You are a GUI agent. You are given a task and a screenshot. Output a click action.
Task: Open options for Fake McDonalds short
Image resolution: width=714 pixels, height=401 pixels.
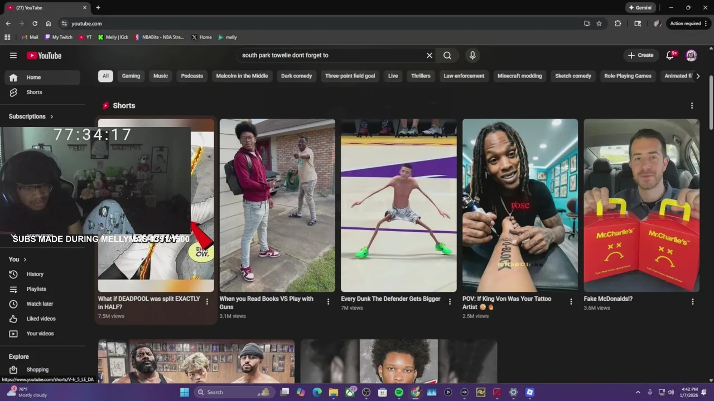[x=693, y=302]
